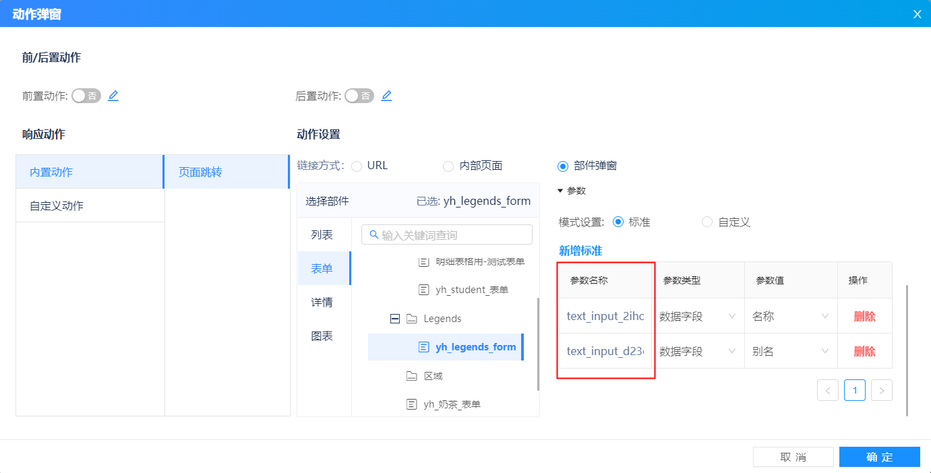Click the form icon of 明细表格用-测试表单
Image resolution: width=931 pixels, height=473 pixels.
pos(423,261)
